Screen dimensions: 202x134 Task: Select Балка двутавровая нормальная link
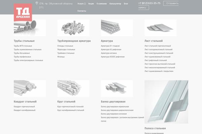pyautogui.click(x=115, y=107)
